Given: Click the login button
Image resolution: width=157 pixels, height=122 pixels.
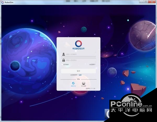Looking at the screenshot, I should point(78,71).
